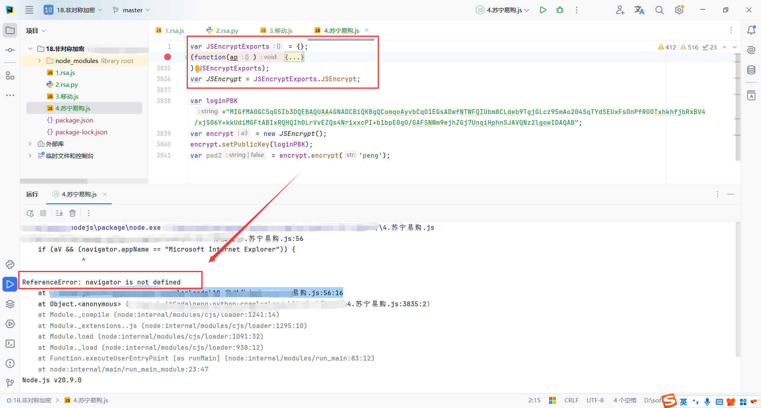Open the AI Assistant spiral icon
Image resolution: width=761 pixels, height=408 pixels.
point(751,50)
